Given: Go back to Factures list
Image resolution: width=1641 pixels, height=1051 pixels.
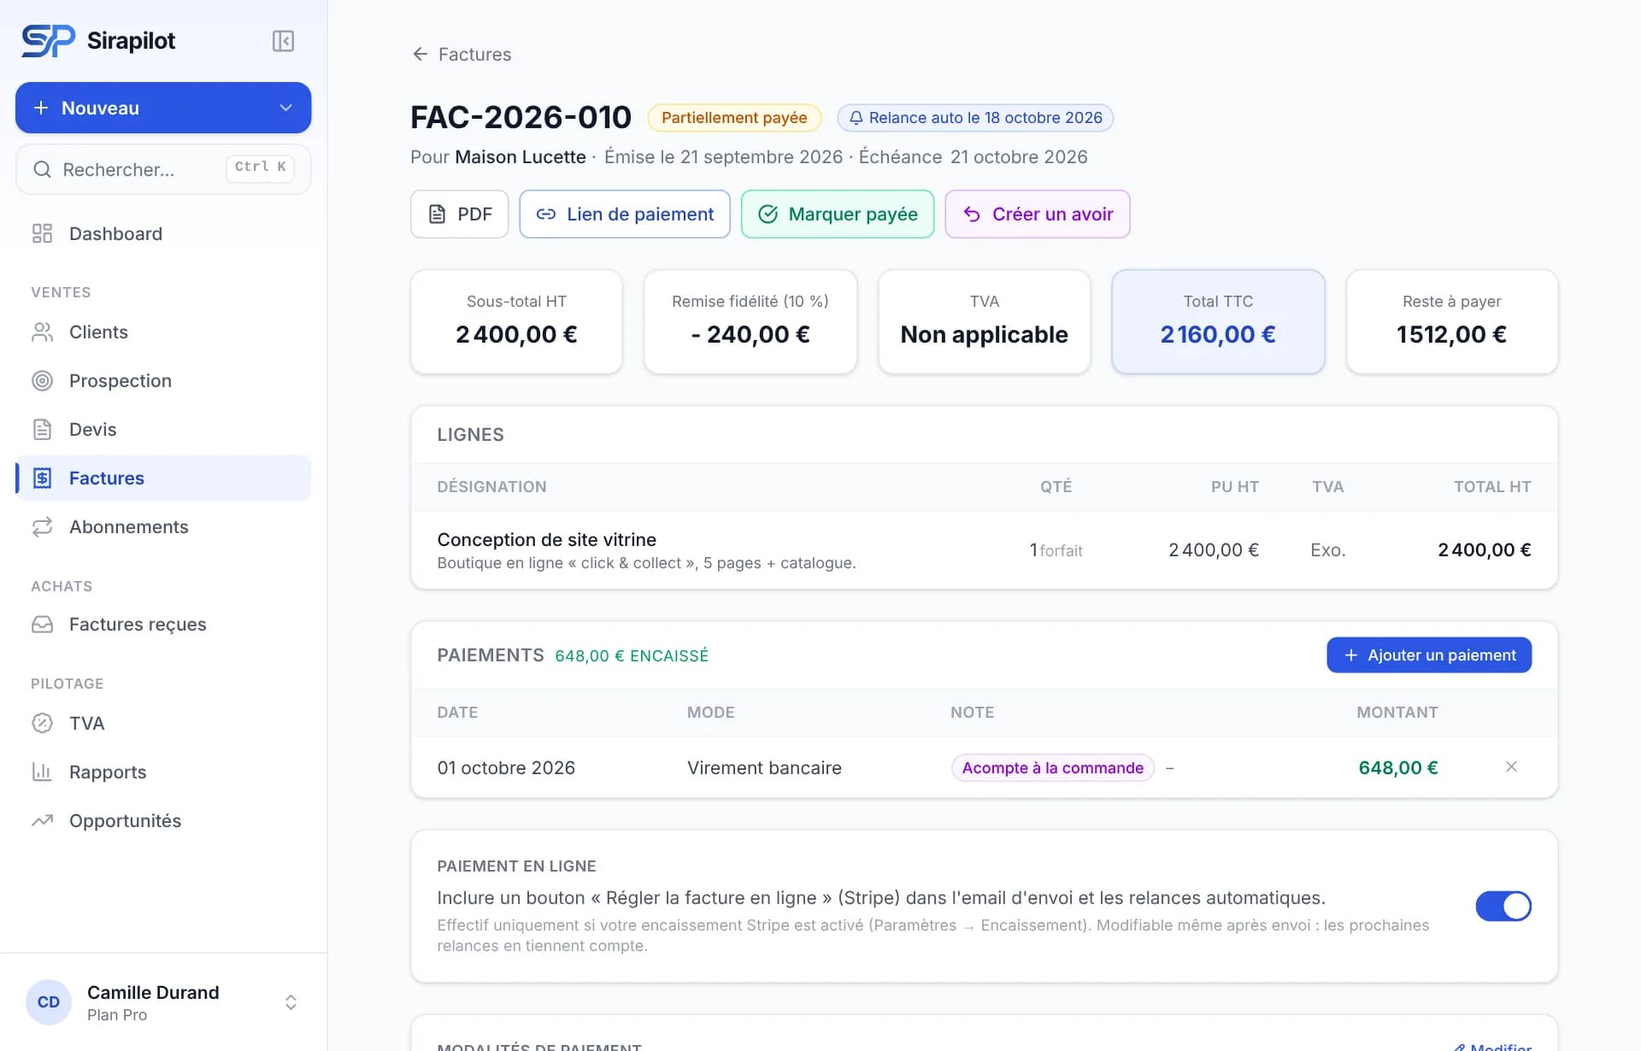Looking at the screenshot, I should pos(462,55).
